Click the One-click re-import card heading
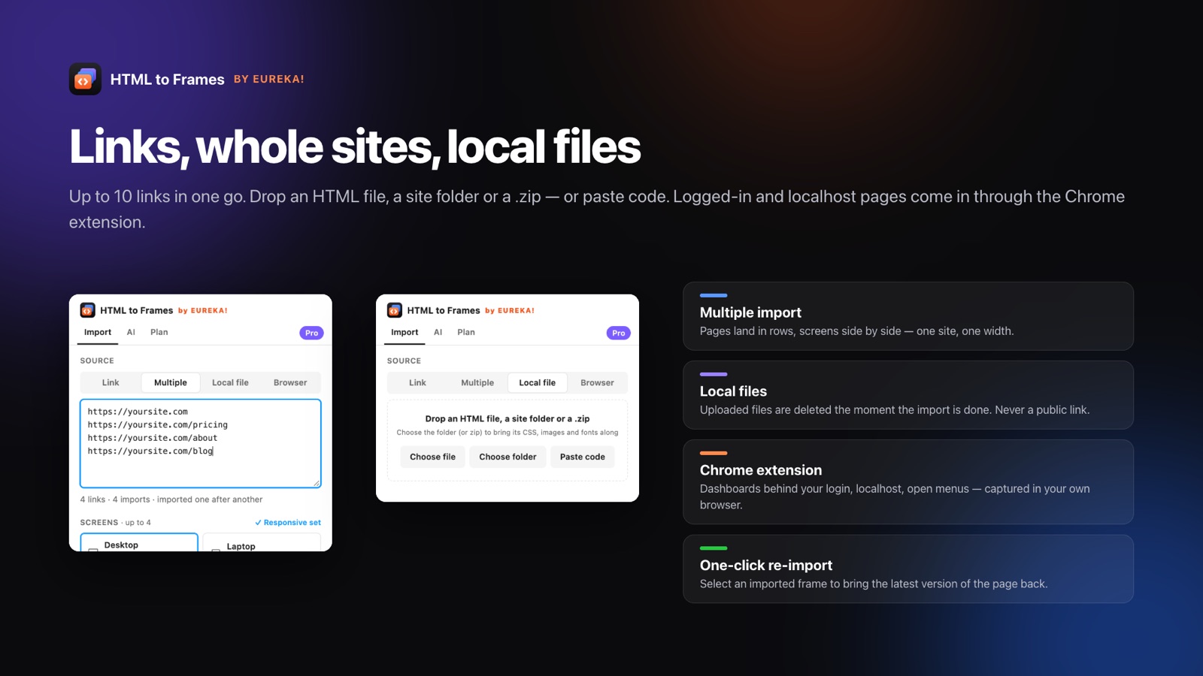The height and width of the screenshot is (676, 1203). [766, 566]
